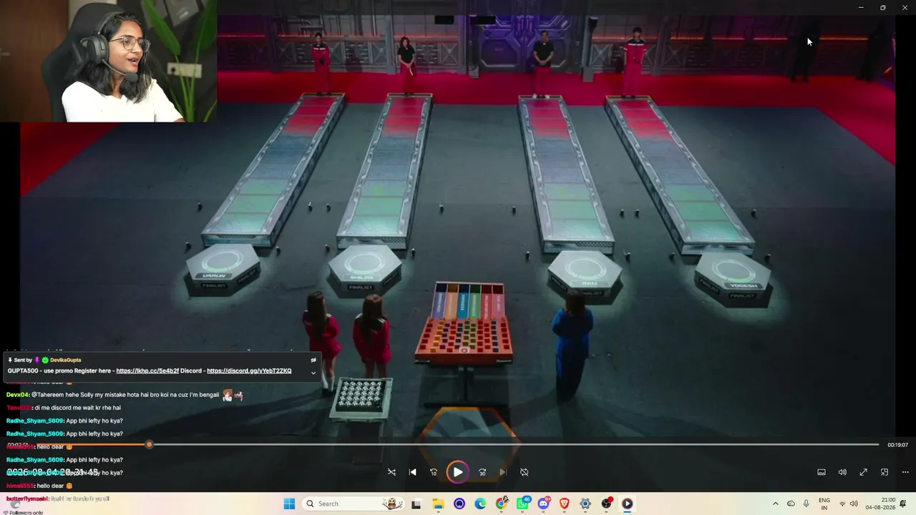
Task: Open Discord from the taskbar
Action: coord(544,504)
